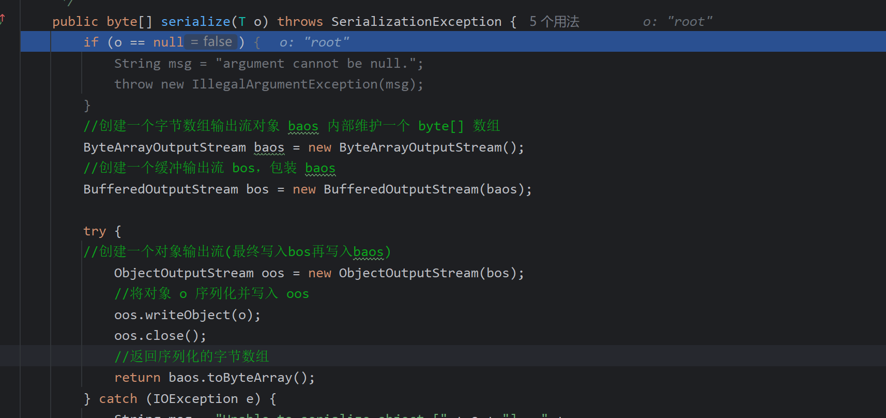Viewport: 886px width, 418px height.
Task: Click "SerializationException" in the throws clause
Action: [416, 22]
